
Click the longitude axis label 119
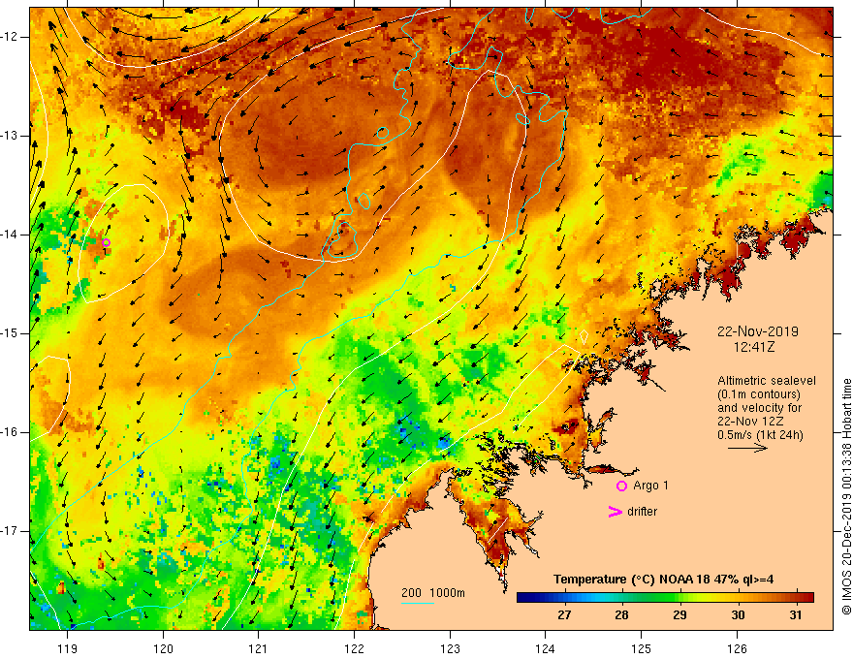click(68, 648)
